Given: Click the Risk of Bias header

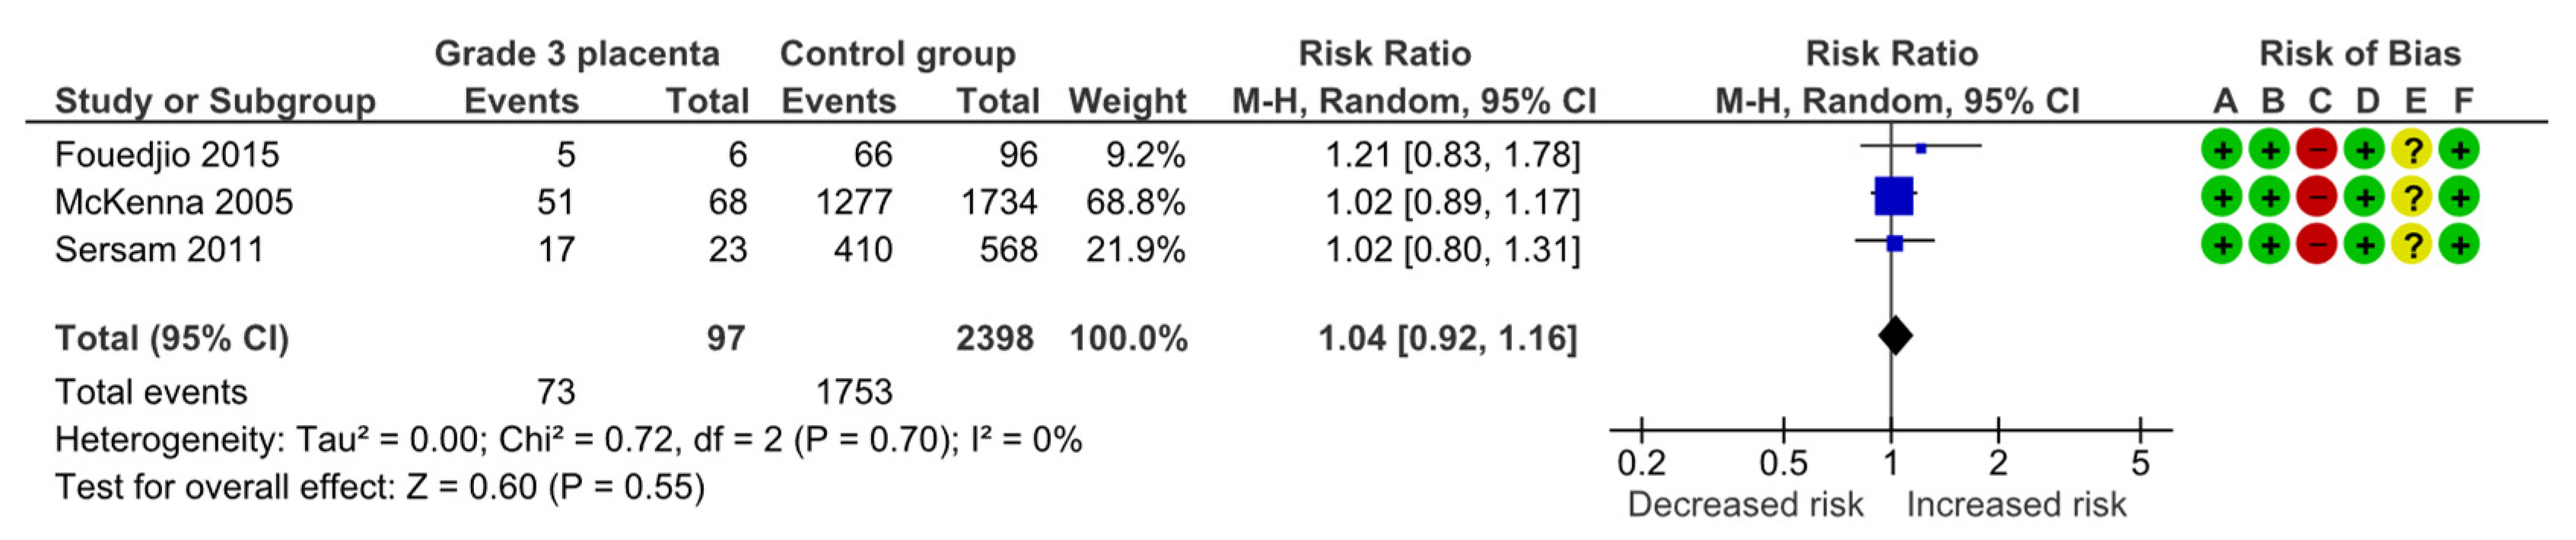Looking at the screenshot, I should (x=2360, y=54).
